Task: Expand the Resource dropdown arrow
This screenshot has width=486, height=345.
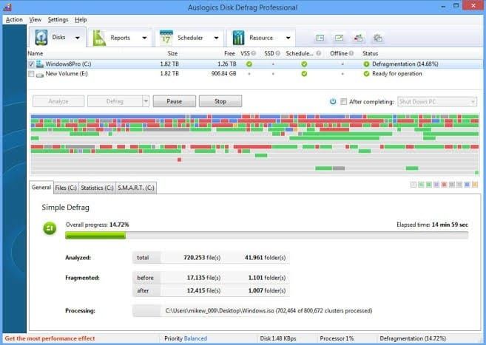Action: [x=288, y=38]
